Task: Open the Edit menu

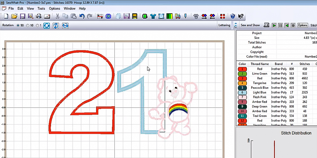Action: point(20,9)
